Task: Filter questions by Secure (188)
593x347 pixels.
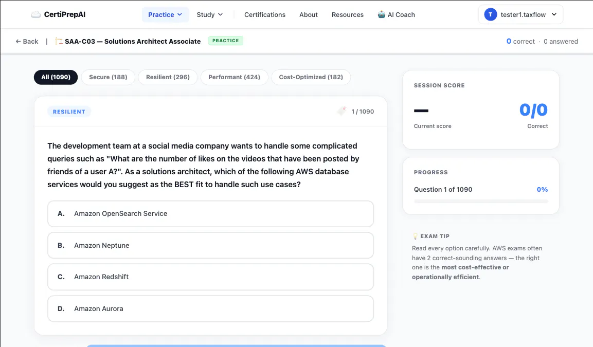Action: pyautogui.click(x=108, y=77)
